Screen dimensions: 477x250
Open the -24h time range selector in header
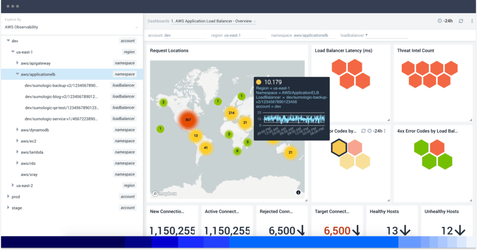[445, 21]
